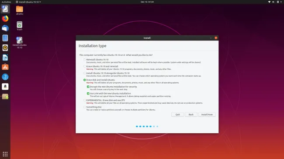Image resolution: width=284 pixels, height=159 pixels.
Task: Open the Help dock icon
Action: tap(5, 77)
